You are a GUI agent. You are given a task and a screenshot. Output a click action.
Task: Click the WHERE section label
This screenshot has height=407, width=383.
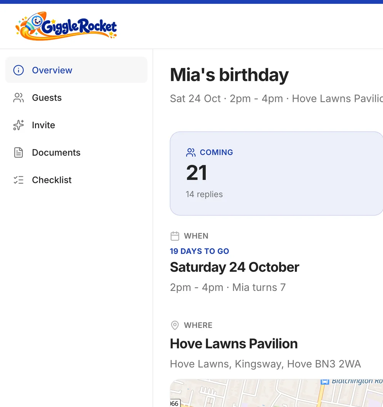(x=198, y=325)
